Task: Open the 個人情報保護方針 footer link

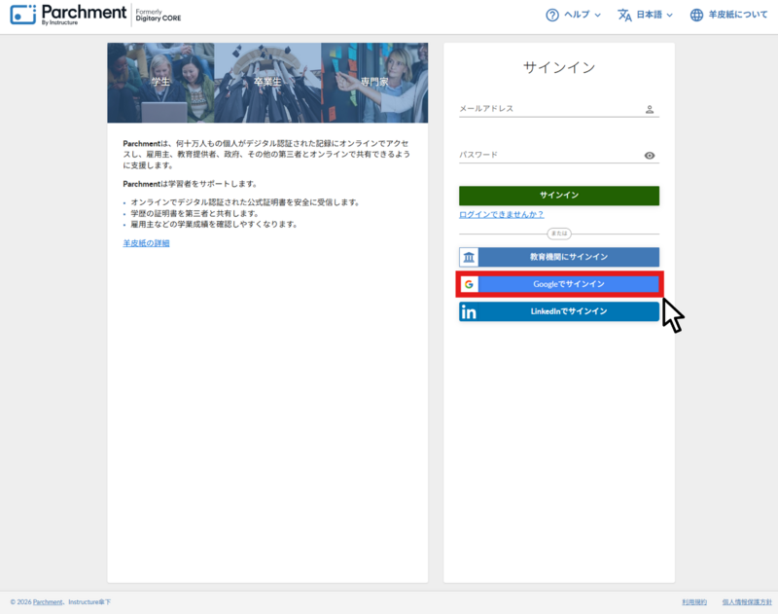Action: point(747,602)
